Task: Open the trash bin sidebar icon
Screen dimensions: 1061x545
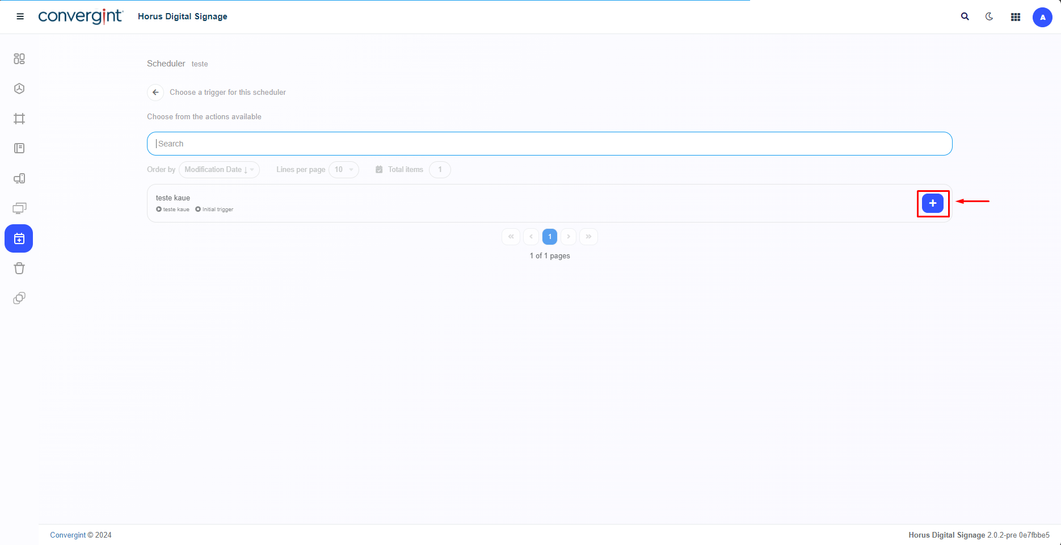Action: (x=19, y=269)
